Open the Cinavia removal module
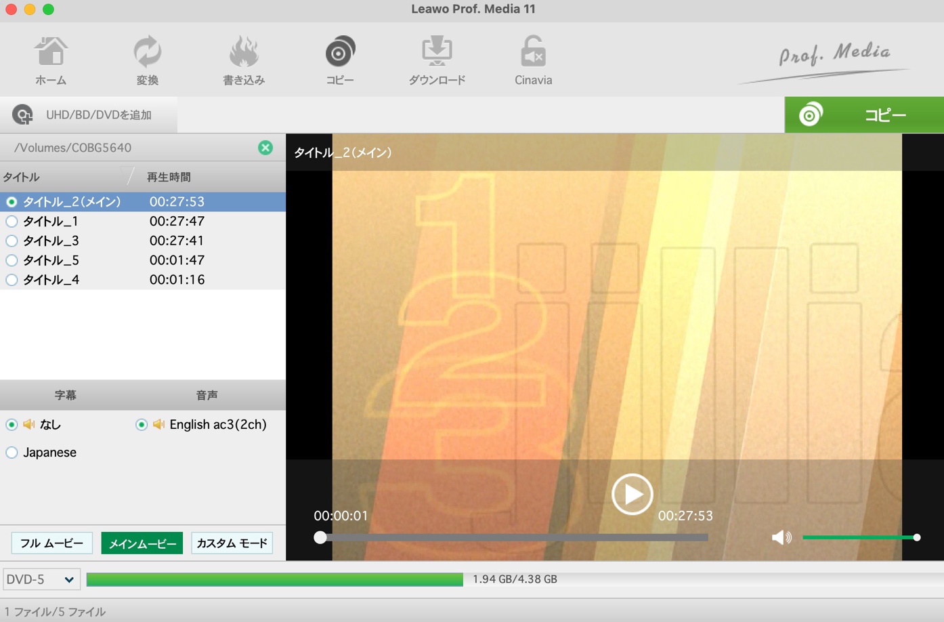This screenshot has height=622, width=944. click(x=533, y=60)
